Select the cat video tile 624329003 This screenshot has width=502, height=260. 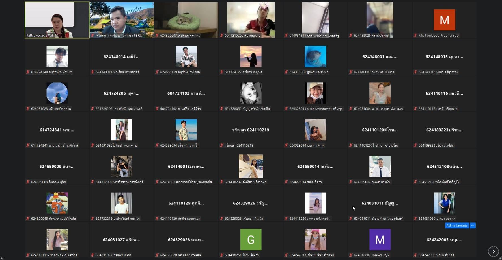pyautogui.click(x=186, y=20)
